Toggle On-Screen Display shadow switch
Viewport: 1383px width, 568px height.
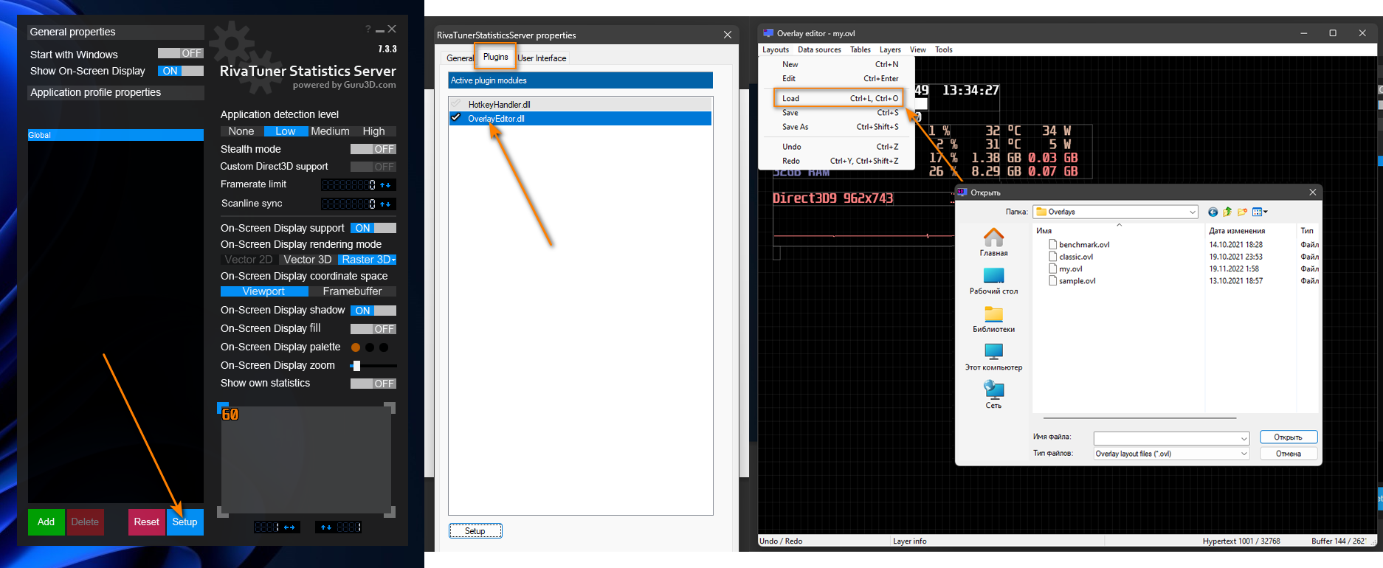373,311
